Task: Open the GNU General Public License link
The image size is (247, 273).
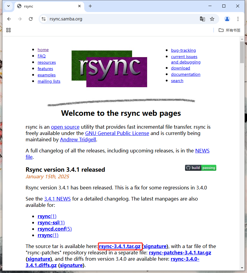Action: click(x=117, y=133)
